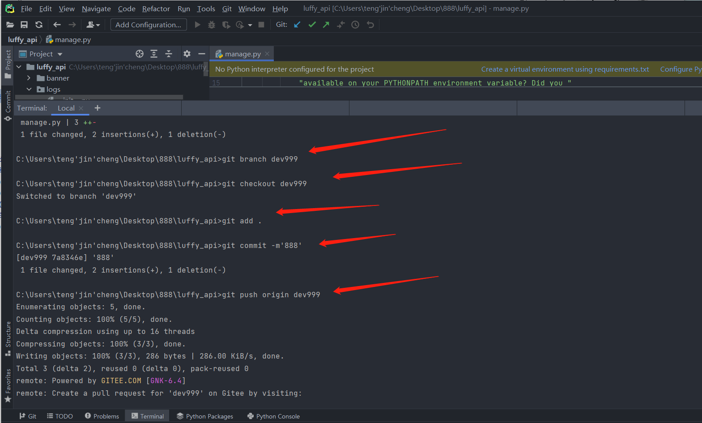Open the Run menu

pyautogui.click(x=184, y=9)
